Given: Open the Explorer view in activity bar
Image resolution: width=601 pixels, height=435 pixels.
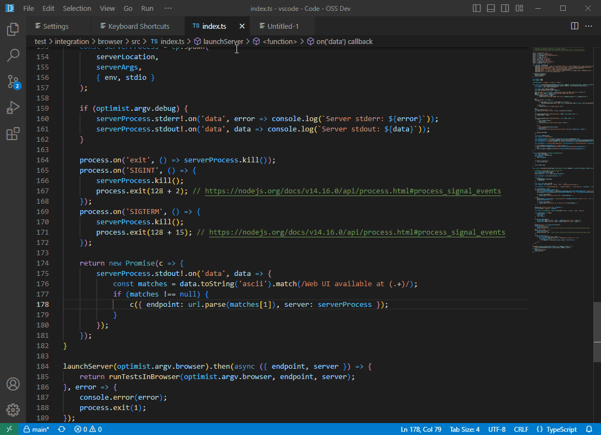Looking at the screenshot, I should tap(13, 29).
